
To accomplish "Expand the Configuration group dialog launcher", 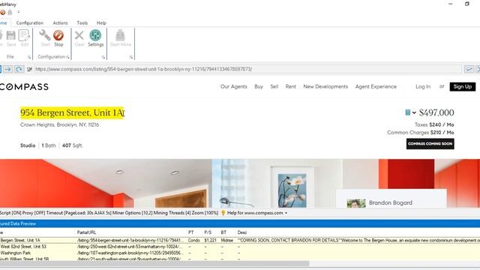I will 67,57.
